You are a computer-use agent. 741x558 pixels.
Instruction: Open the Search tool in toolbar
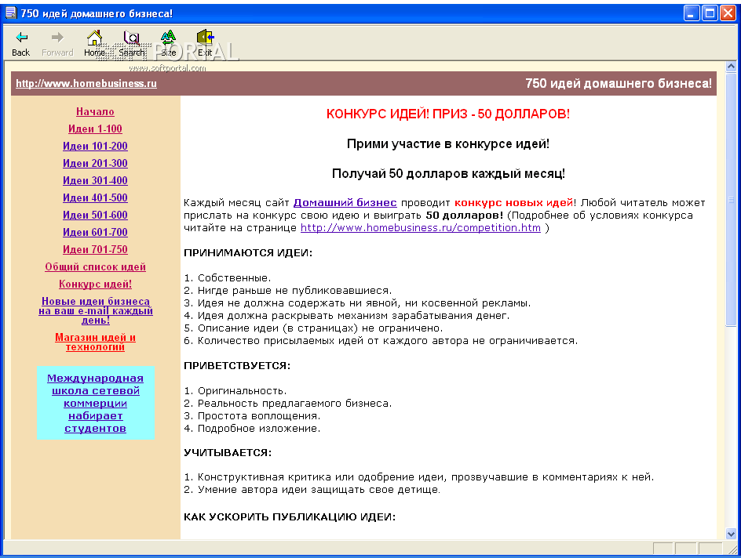[x=131, y=43]
